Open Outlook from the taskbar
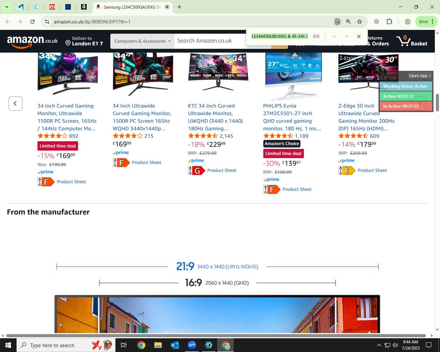 (175, 345)
